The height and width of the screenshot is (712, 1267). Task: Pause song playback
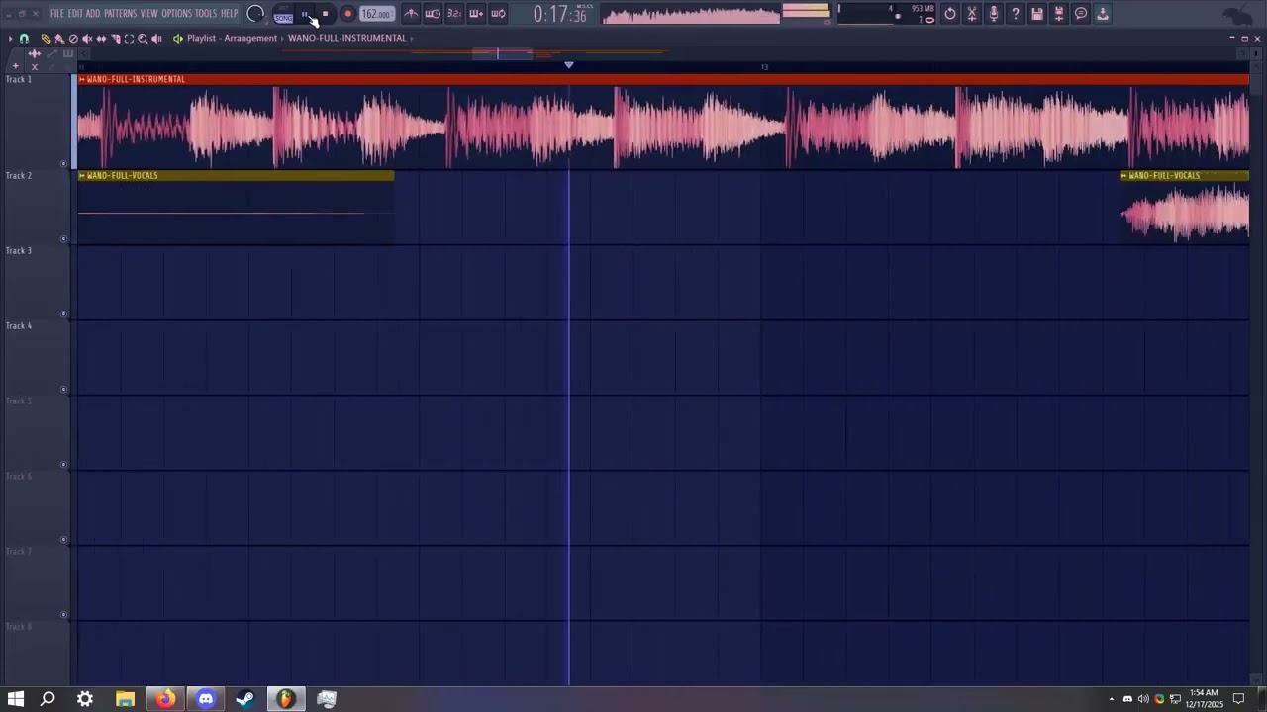point(305,14)
